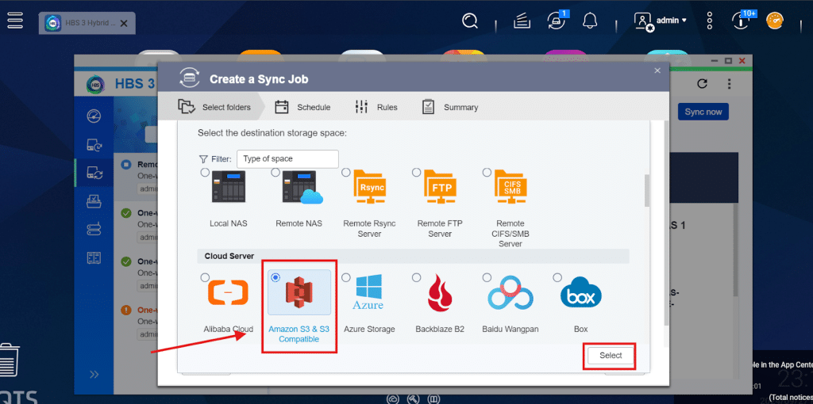Select the Local NAS radio button
This screenshot has height=404, width=813.
point(206,173)
